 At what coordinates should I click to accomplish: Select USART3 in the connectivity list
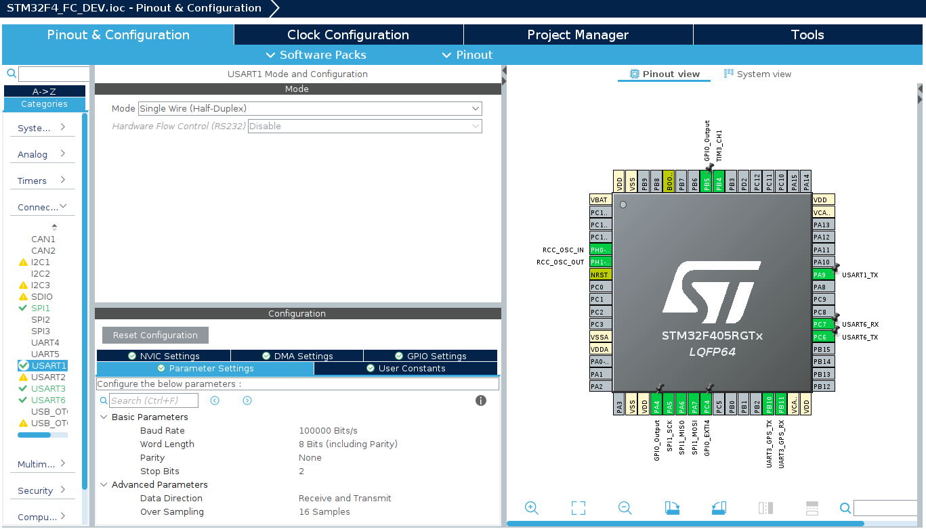[48, 388]
